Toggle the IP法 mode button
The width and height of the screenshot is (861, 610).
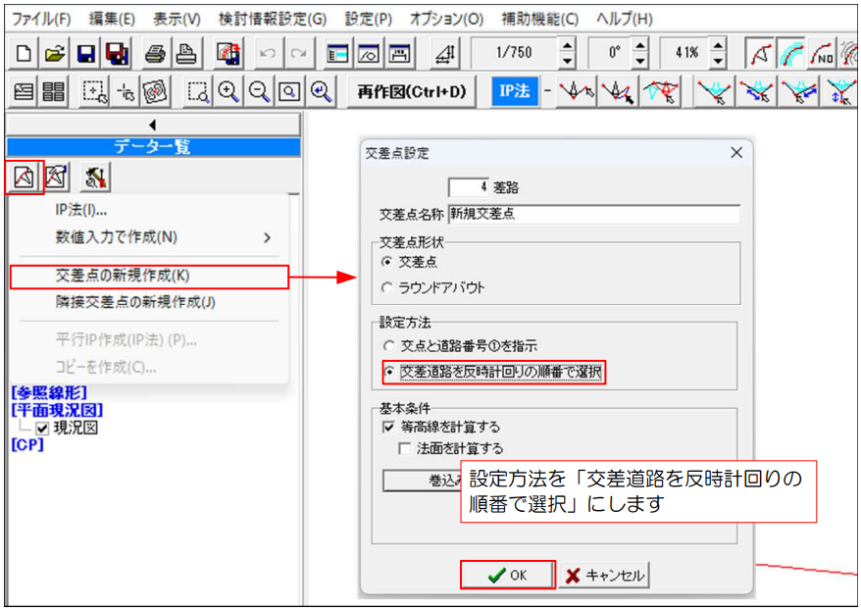click(x=515, y=91)
